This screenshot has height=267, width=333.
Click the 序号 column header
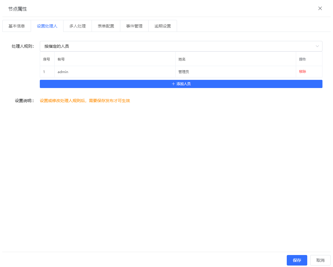pos(47,59)
